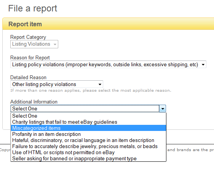Click the 'Detailed Reason' label

click(x=29, y=77)
